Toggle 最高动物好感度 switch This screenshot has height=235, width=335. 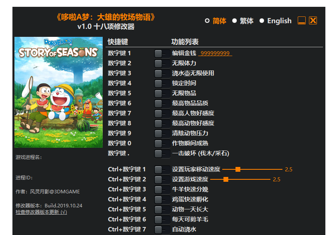pos(162,124)
